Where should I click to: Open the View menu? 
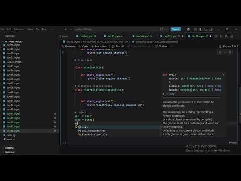coord(30,29)
